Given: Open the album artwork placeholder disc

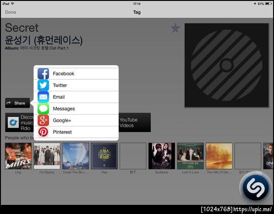Looking at the screenshot, I should (227, 65).
